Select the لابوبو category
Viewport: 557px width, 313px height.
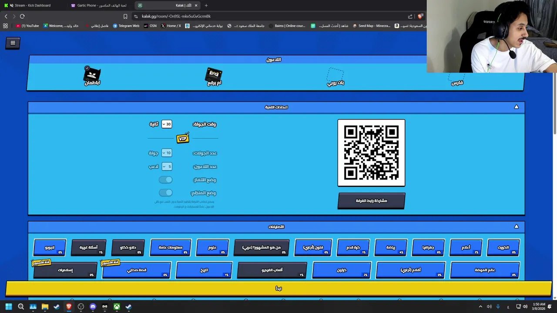pyautogui.click(x=50, y=247)
